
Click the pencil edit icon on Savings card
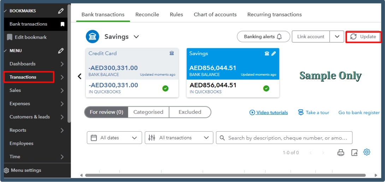[x=273, y=54]
